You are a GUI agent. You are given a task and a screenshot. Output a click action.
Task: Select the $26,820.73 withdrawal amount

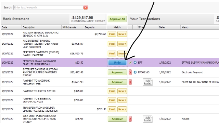[77, 53]
